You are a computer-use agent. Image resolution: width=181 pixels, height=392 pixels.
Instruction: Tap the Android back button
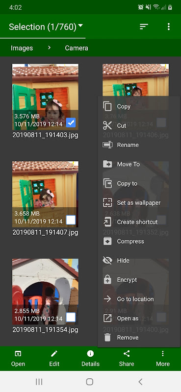[140, 382]
